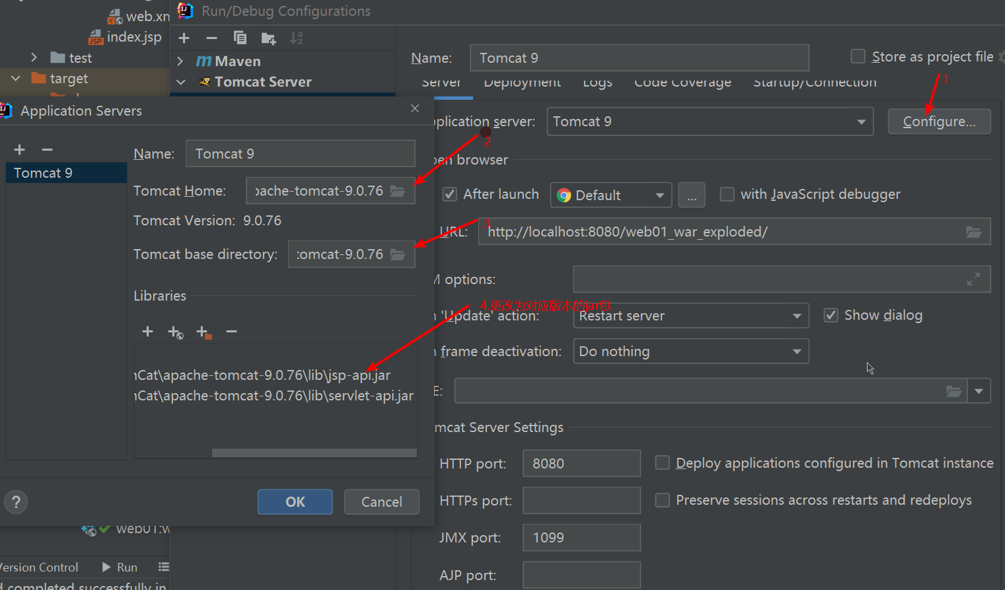This screenshot has width=1005, height=590.
Task: Click the Run tool window icon
Action: click(x=106, y=567)
